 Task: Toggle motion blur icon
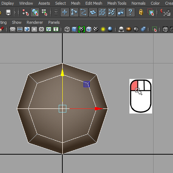129,29
